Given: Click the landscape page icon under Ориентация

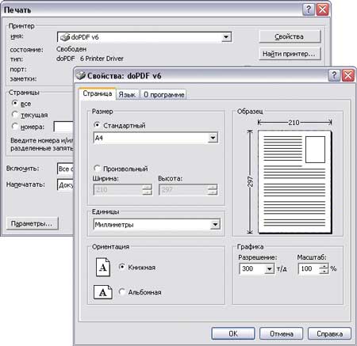Looking at the screenshot, I should [x=103, y=292].
